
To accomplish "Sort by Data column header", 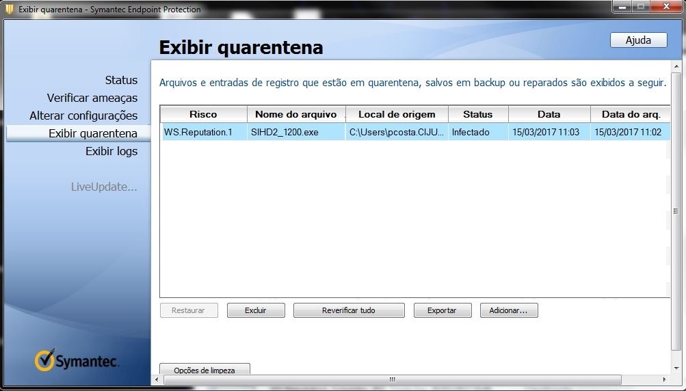I will 549,114.
